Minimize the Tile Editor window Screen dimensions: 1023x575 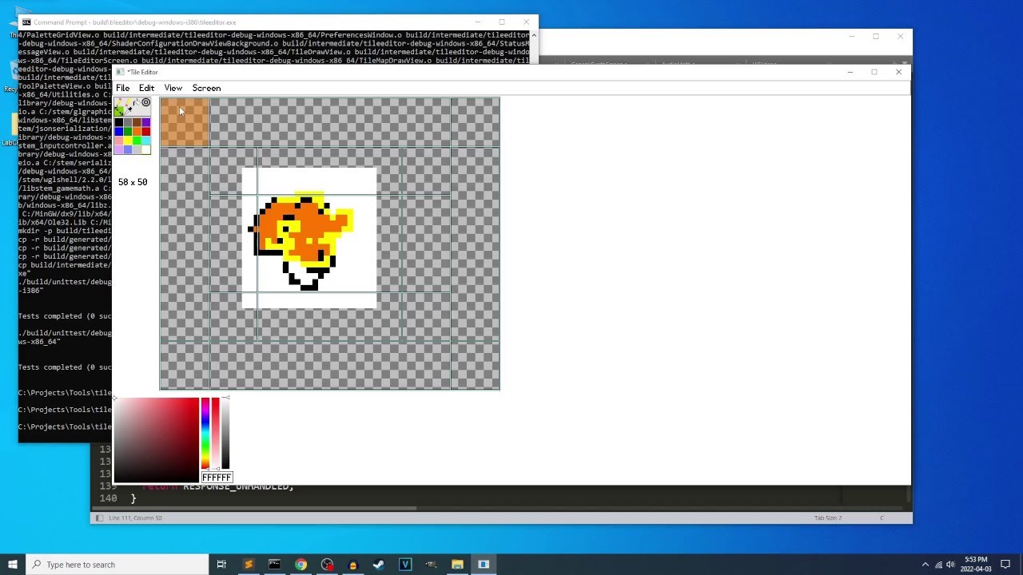click(x=850, y=72)
